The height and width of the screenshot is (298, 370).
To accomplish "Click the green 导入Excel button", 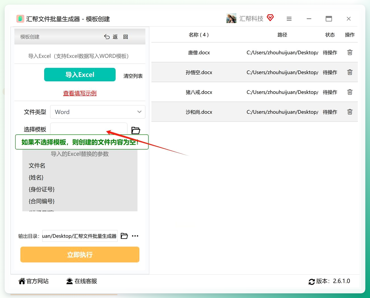I will 80,75.
